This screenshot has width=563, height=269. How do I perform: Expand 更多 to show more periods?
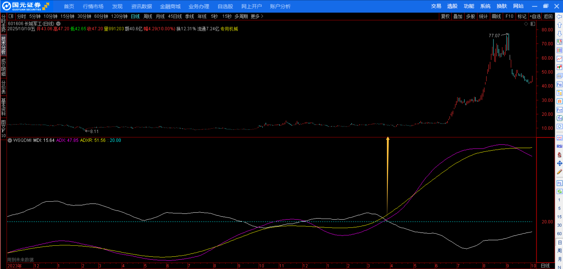[x=257, y=16]
